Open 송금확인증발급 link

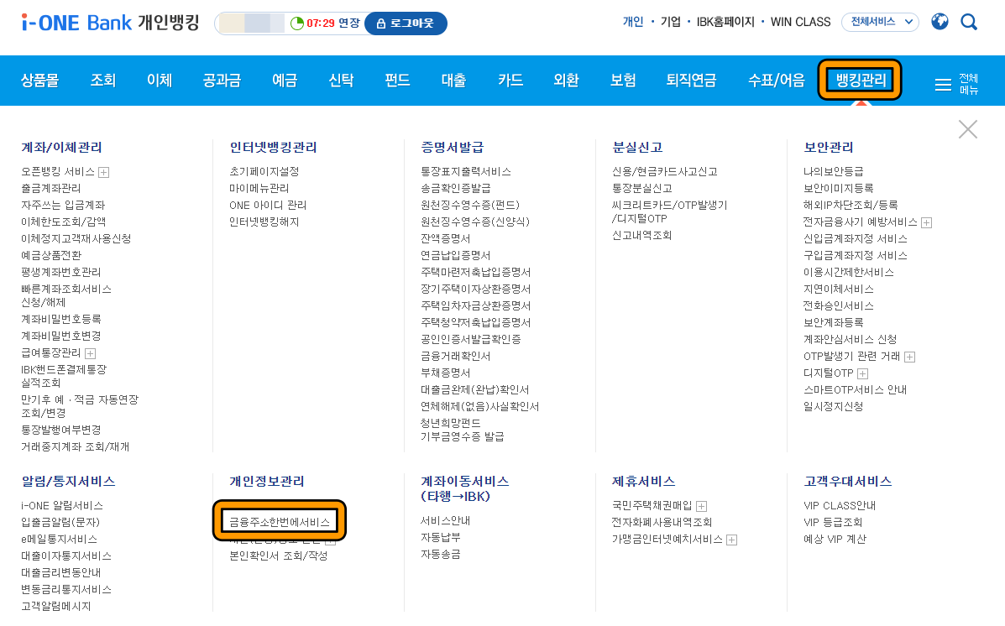[456, 188]
